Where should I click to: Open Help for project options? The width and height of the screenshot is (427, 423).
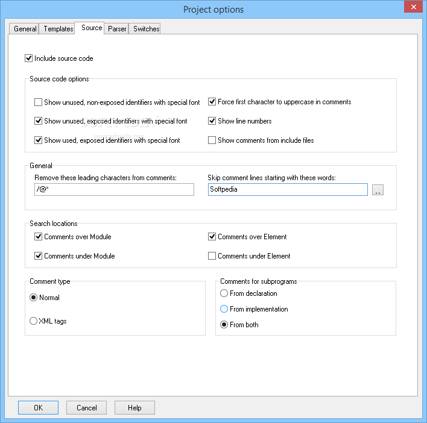[x=134, y=407]
